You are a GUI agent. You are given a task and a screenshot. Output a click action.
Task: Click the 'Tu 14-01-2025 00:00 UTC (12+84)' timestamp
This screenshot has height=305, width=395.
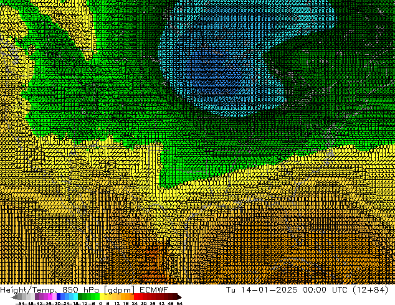click(307, 290)
